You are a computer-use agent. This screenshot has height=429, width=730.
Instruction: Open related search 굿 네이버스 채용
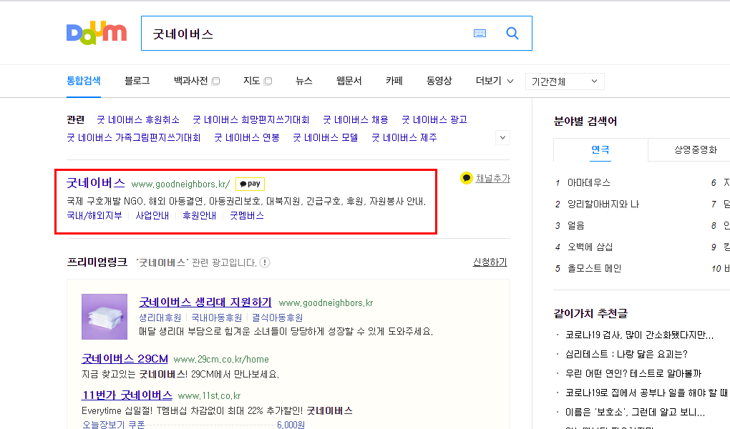(x=356, y=120)
